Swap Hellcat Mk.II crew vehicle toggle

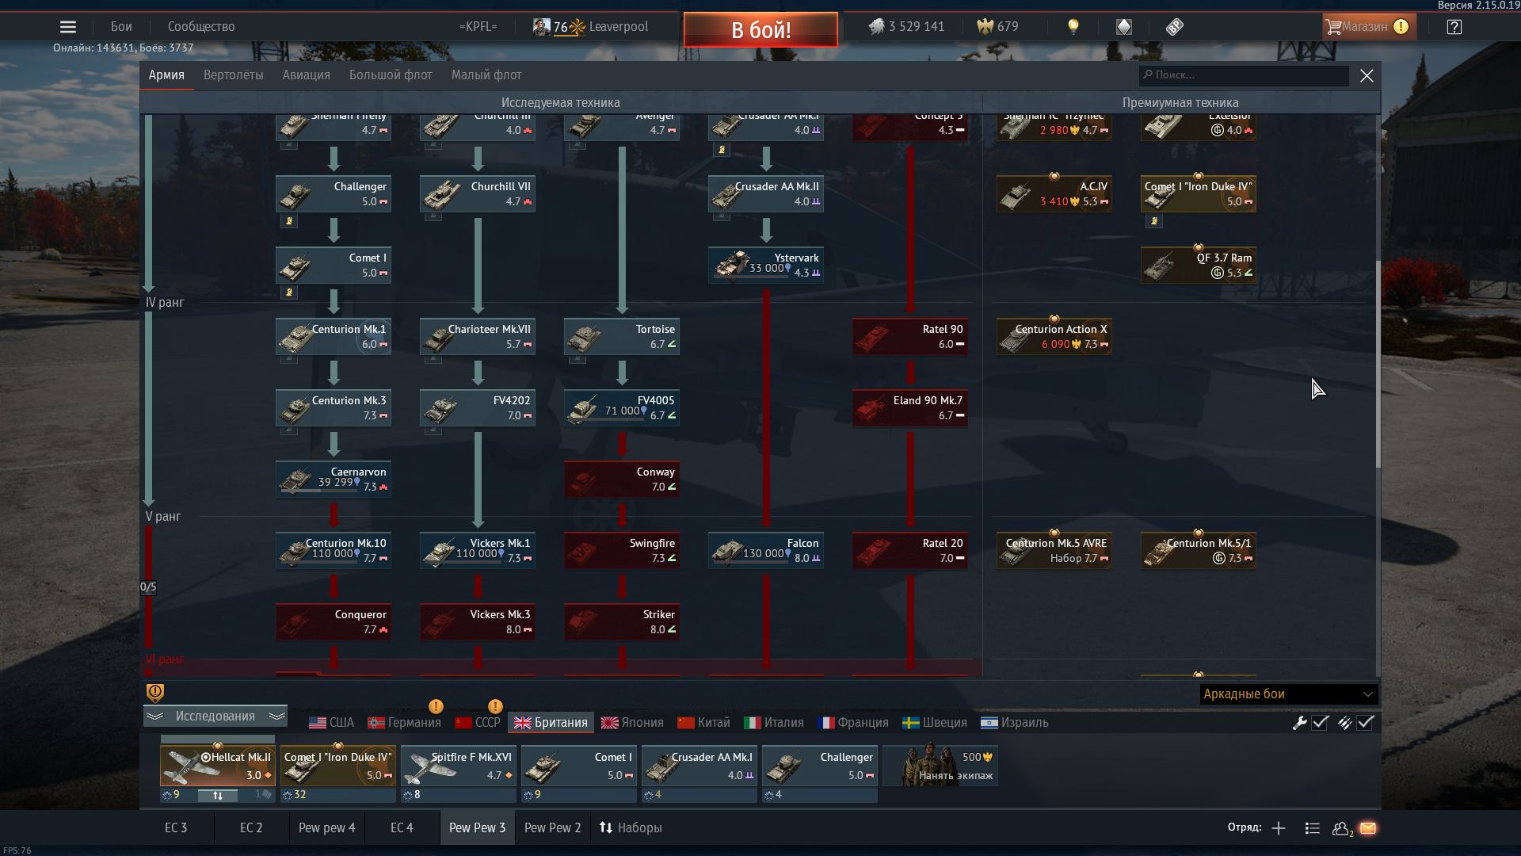218,795
